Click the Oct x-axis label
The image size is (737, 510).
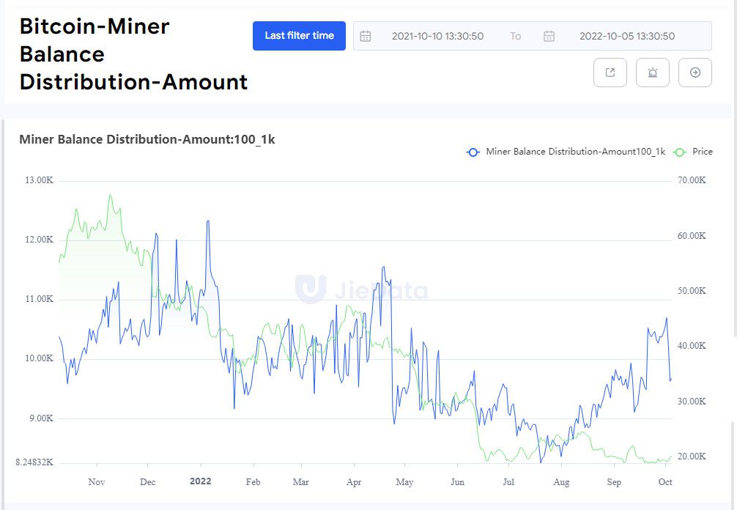pyautogui.click(x=665, y=482)
